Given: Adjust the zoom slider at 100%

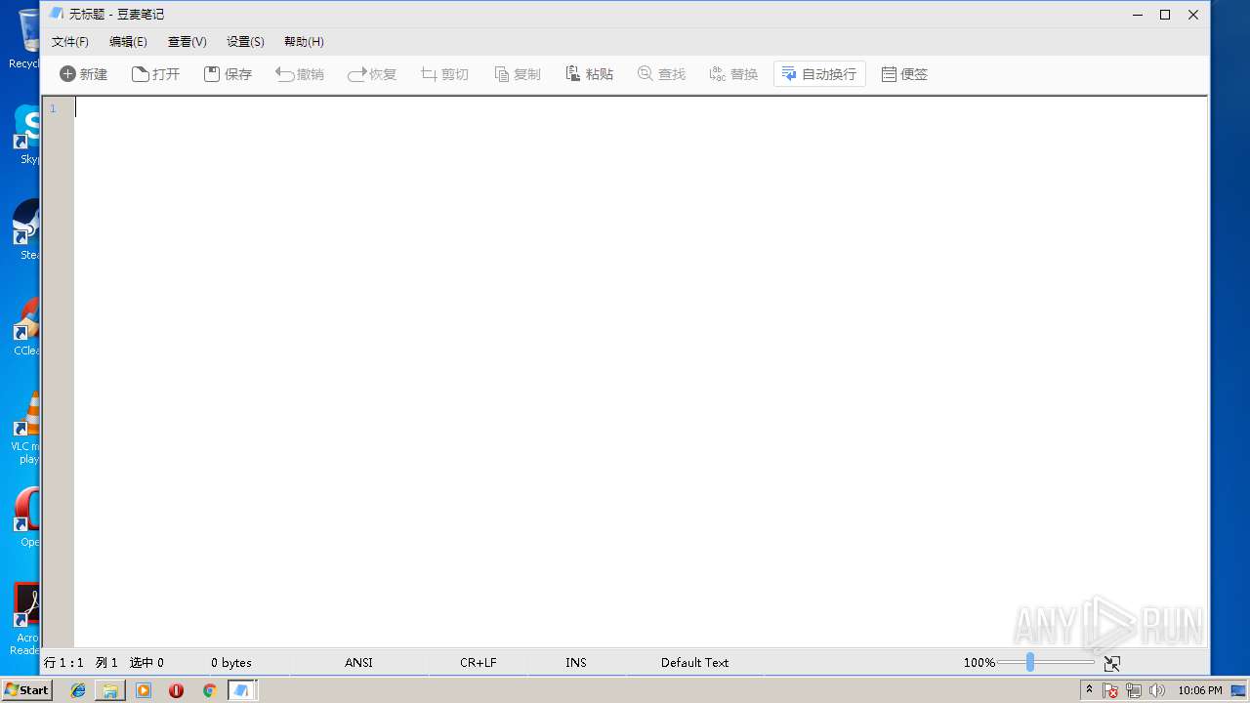Looking at the screenshot, I should click(x=1030, y=663).
